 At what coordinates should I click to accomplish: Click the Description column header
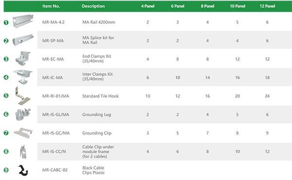tap(93, 6)
